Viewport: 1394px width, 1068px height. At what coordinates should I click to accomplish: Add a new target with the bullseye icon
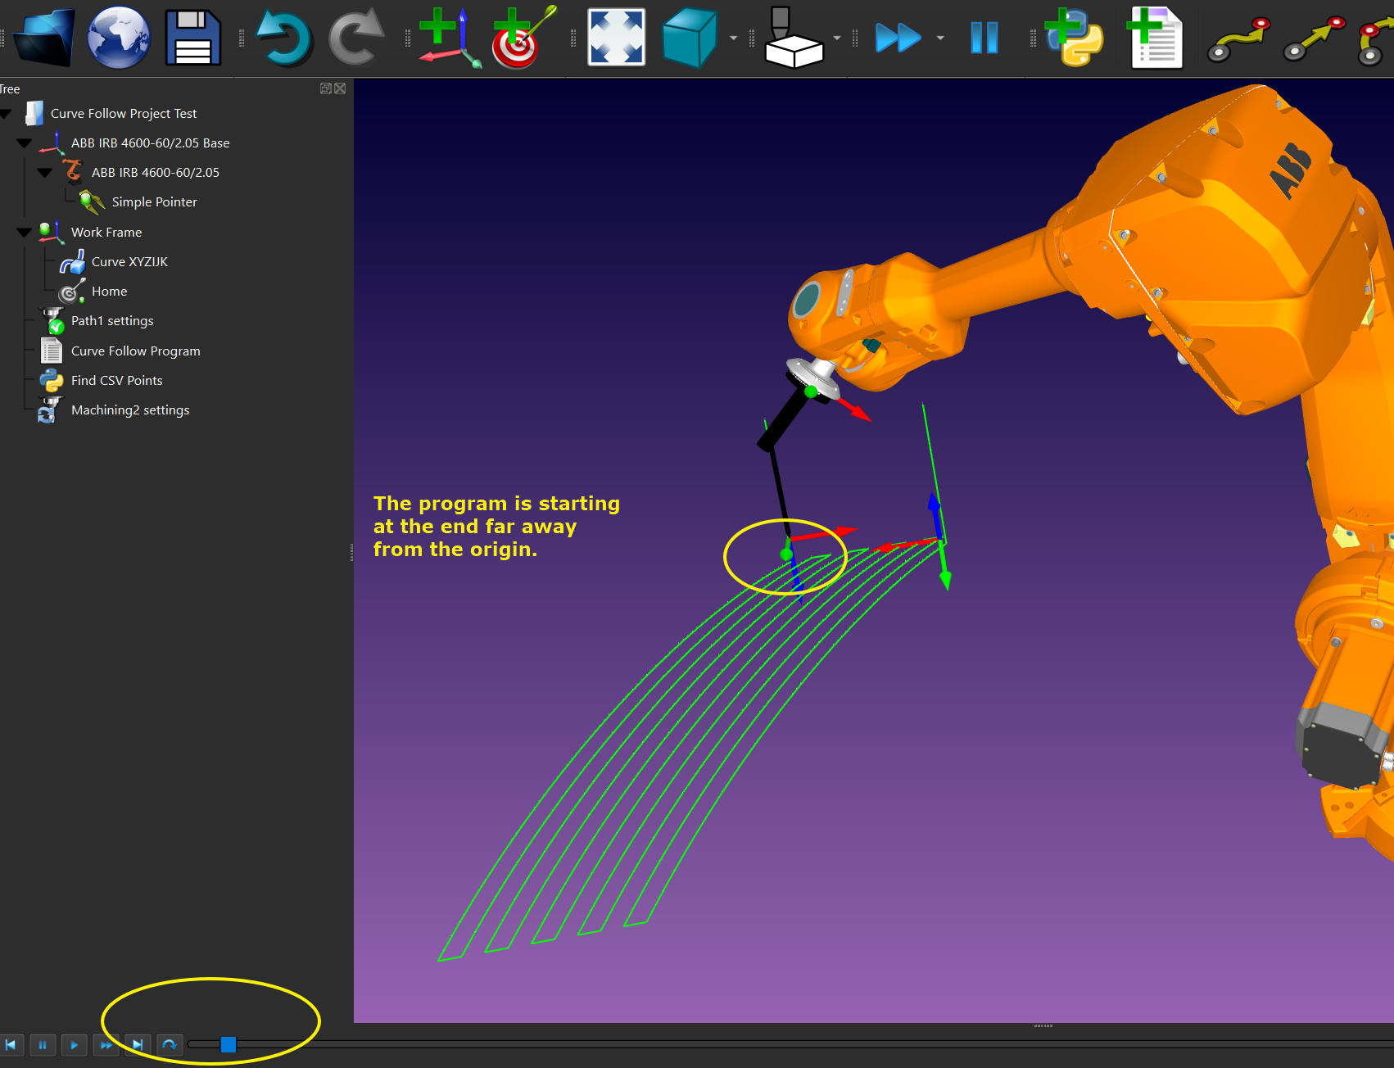pos(523,38)
